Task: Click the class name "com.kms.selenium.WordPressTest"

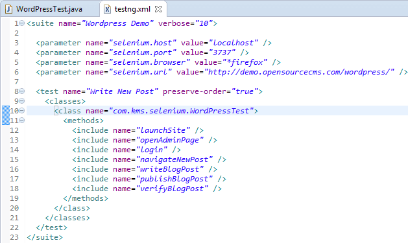Action: pos(182,111)
